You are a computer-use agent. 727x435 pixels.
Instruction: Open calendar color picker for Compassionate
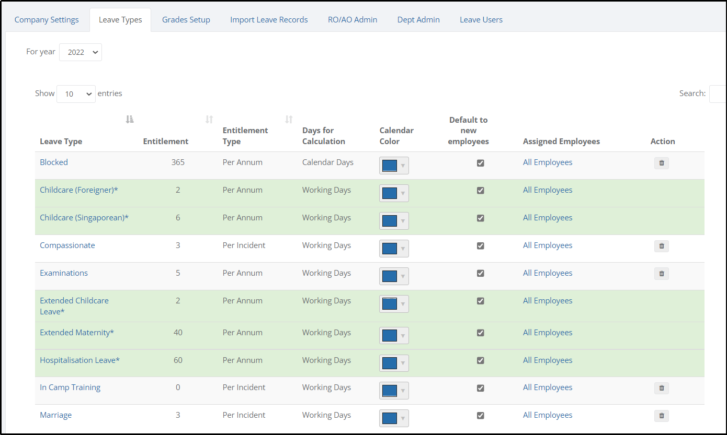click(394, 249)
